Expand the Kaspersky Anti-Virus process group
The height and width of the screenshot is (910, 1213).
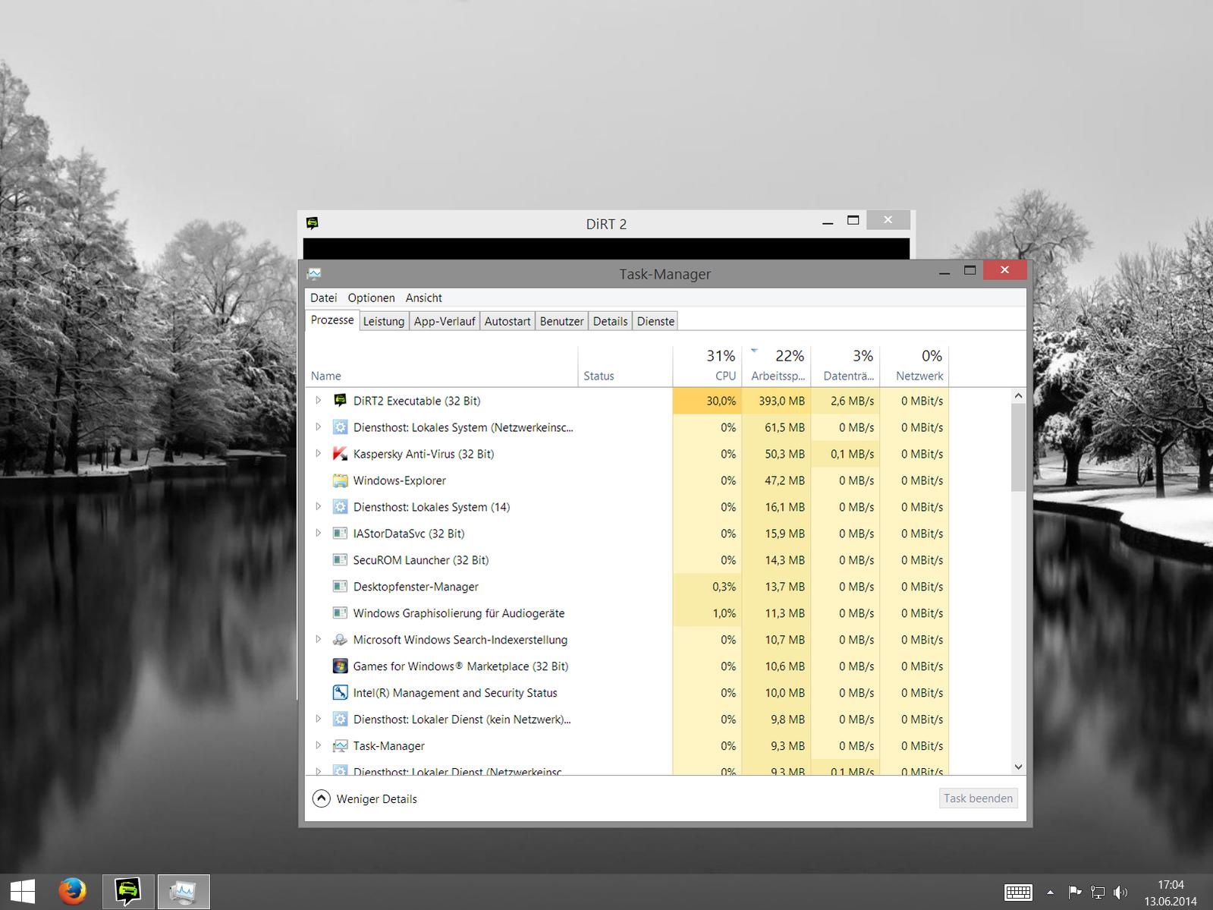point(319,453)
